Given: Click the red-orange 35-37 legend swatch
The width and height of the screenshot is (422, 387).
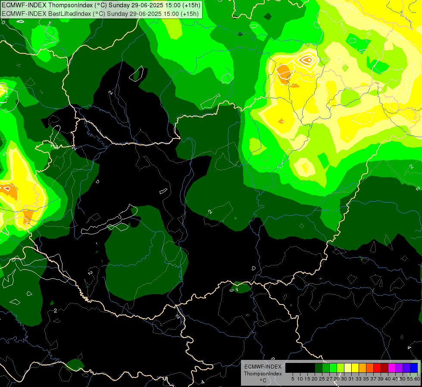Looking at the screenshot, I should 370,368.
